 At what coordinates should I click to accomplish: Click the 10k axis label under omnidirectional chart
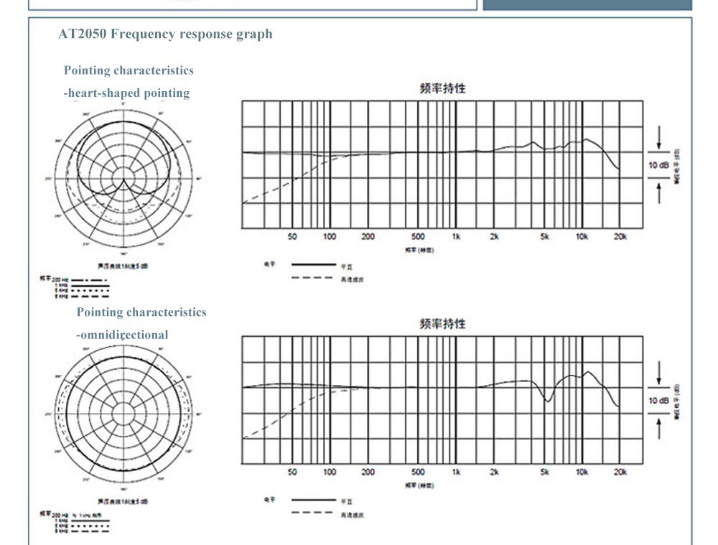(x=582, y=472)
